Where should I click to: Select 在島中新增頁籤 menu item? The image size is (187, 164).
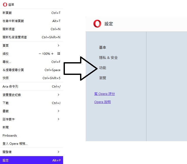[31, 21]
